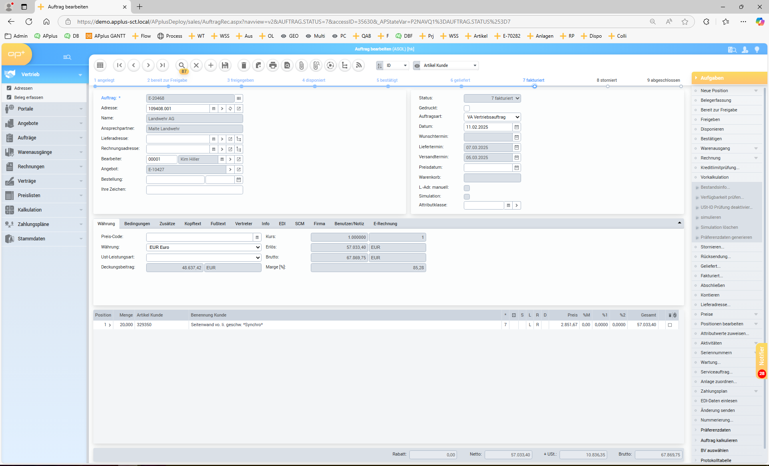Click status marker 8 storniert
Screen dimensions: 769x466
click(x=608, y=86)
